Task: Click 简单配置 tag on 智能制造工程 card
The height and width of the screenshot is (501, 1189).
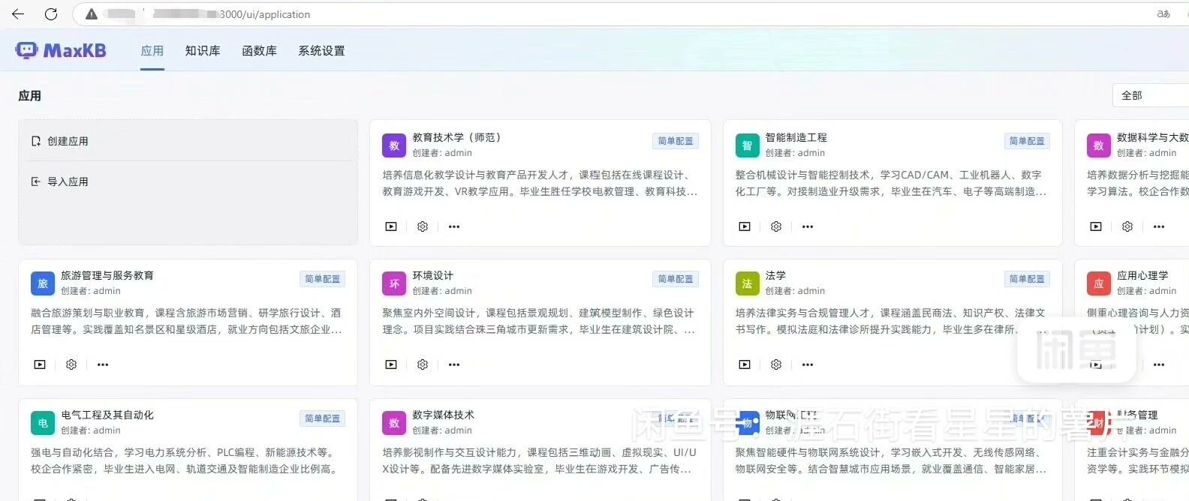Action: pyautogui.click(x=1027, y=141)
